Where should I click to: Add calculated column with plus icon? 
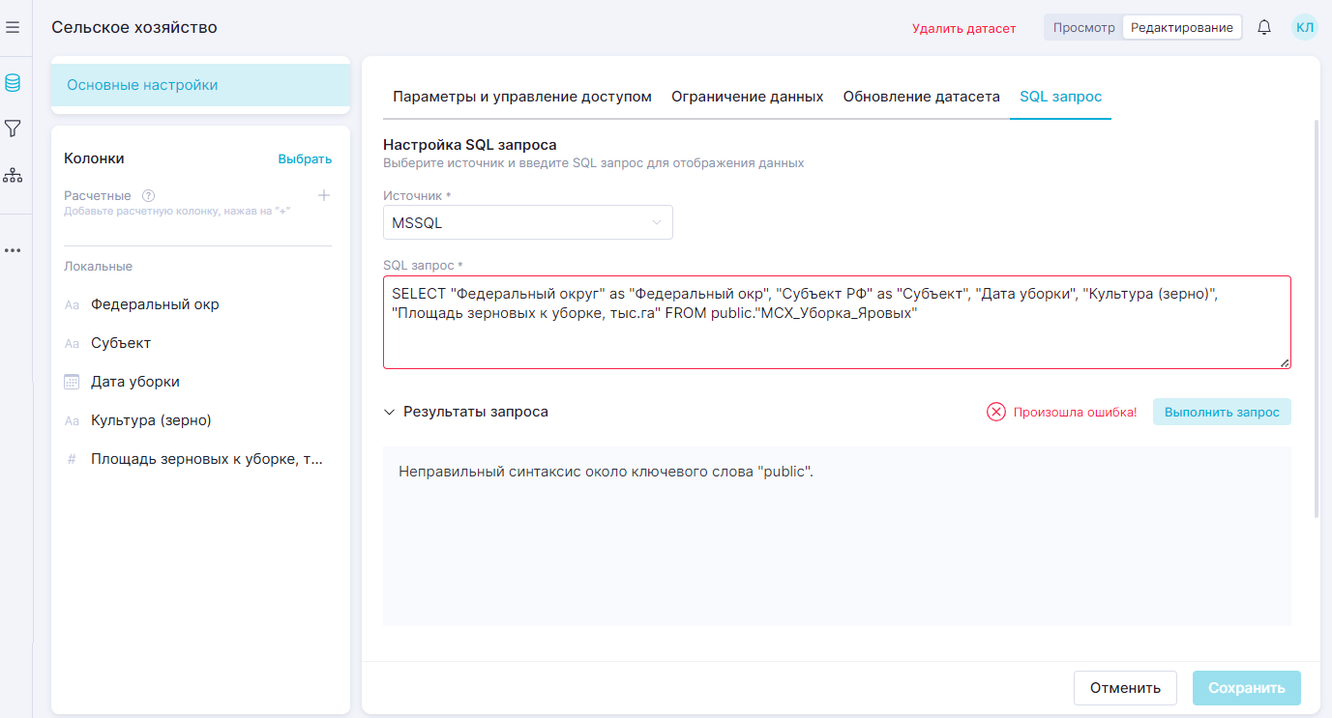[324, 195]
